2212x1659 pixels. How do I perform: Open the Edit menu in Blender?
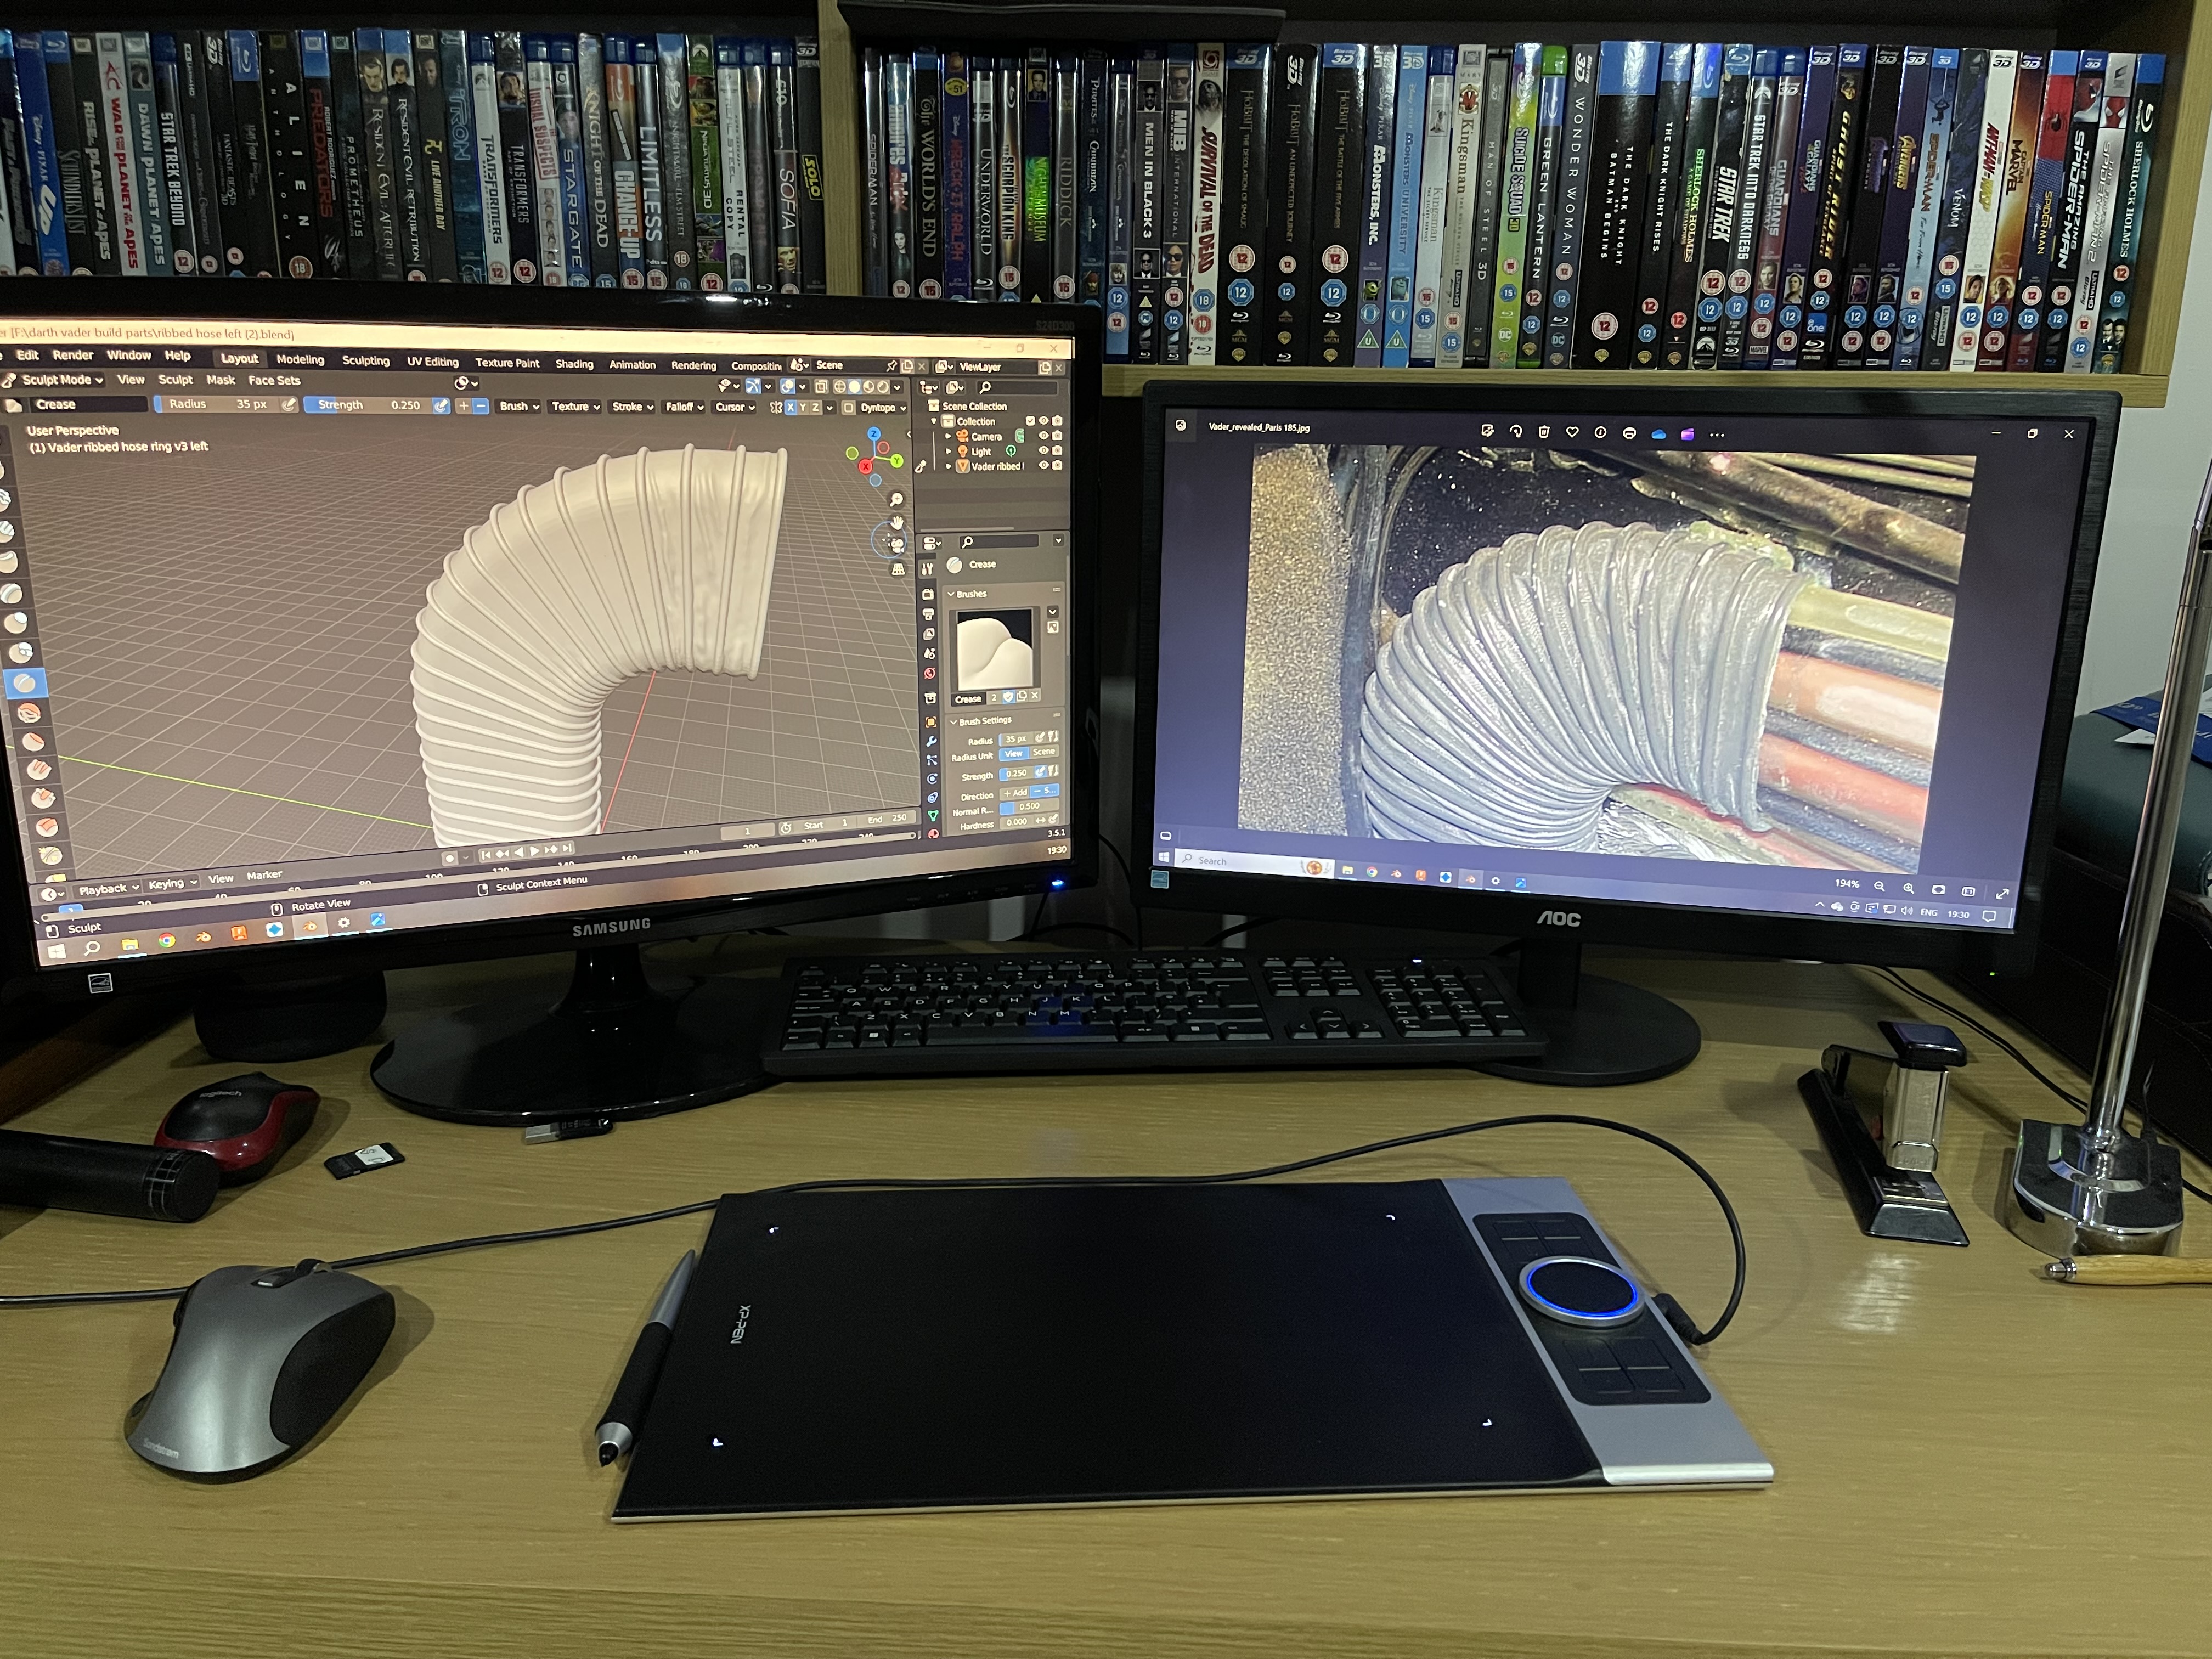tap(28, 355)
